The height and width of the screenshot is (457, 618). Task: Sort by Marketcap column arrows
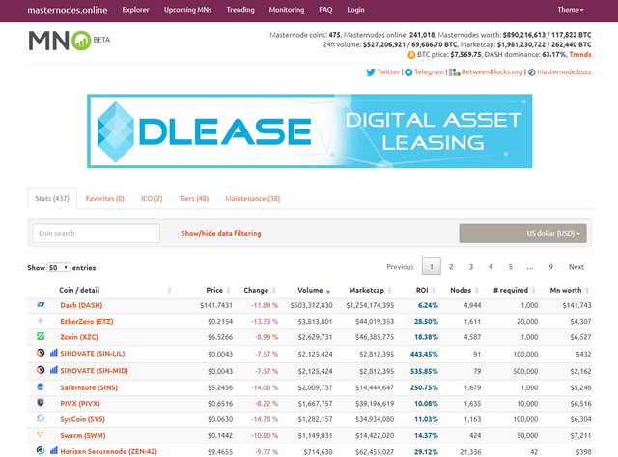tap(389, 291)
